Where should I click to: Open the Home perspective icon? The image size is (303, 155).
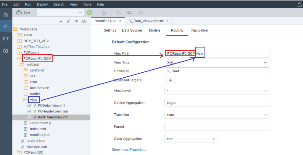[x=6, y=15]
